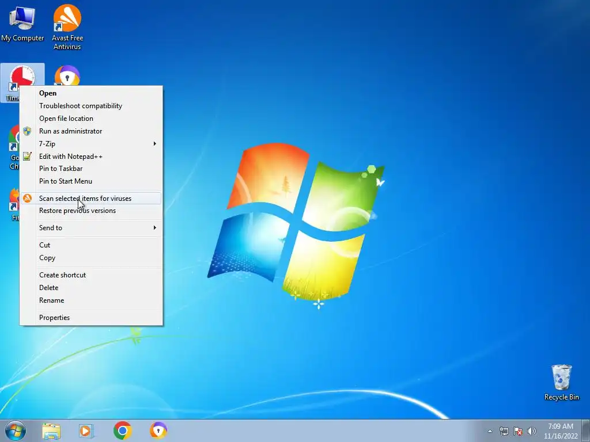This screenshot has height=442, width=590.
Task: Choose Cut from the context menu
Action: [91, 245]
